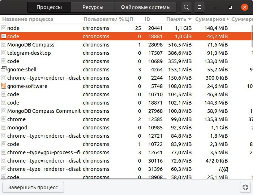Screen dimensions: 253x195
Task: Click the search icon in header bar
Action: (186, 7)
